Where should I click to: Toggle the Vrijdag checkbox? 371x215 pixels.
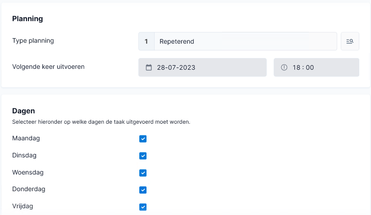pos(143,207)
